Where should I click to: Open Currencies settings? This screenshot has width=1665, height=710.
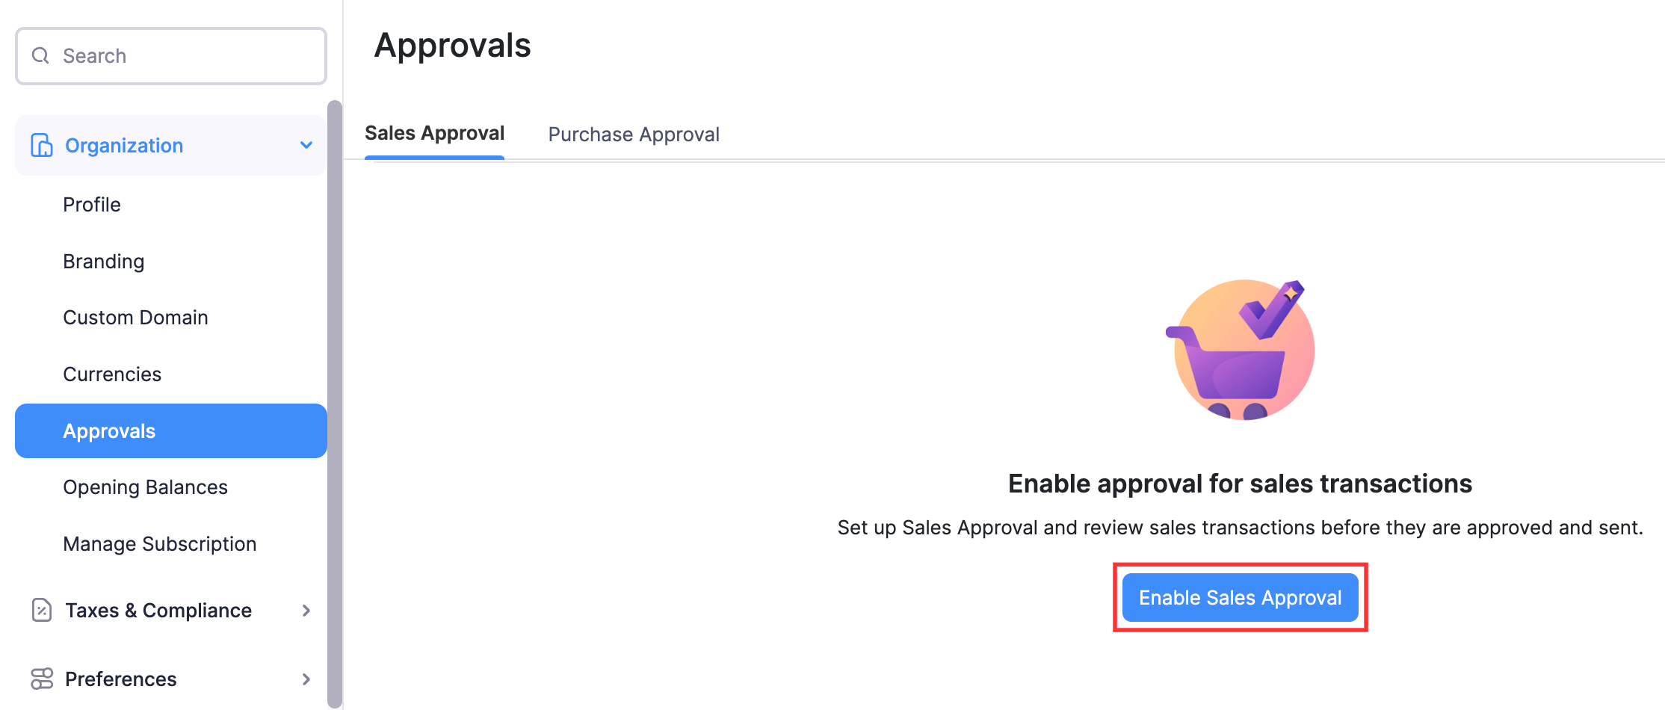[x=112, y=374]
